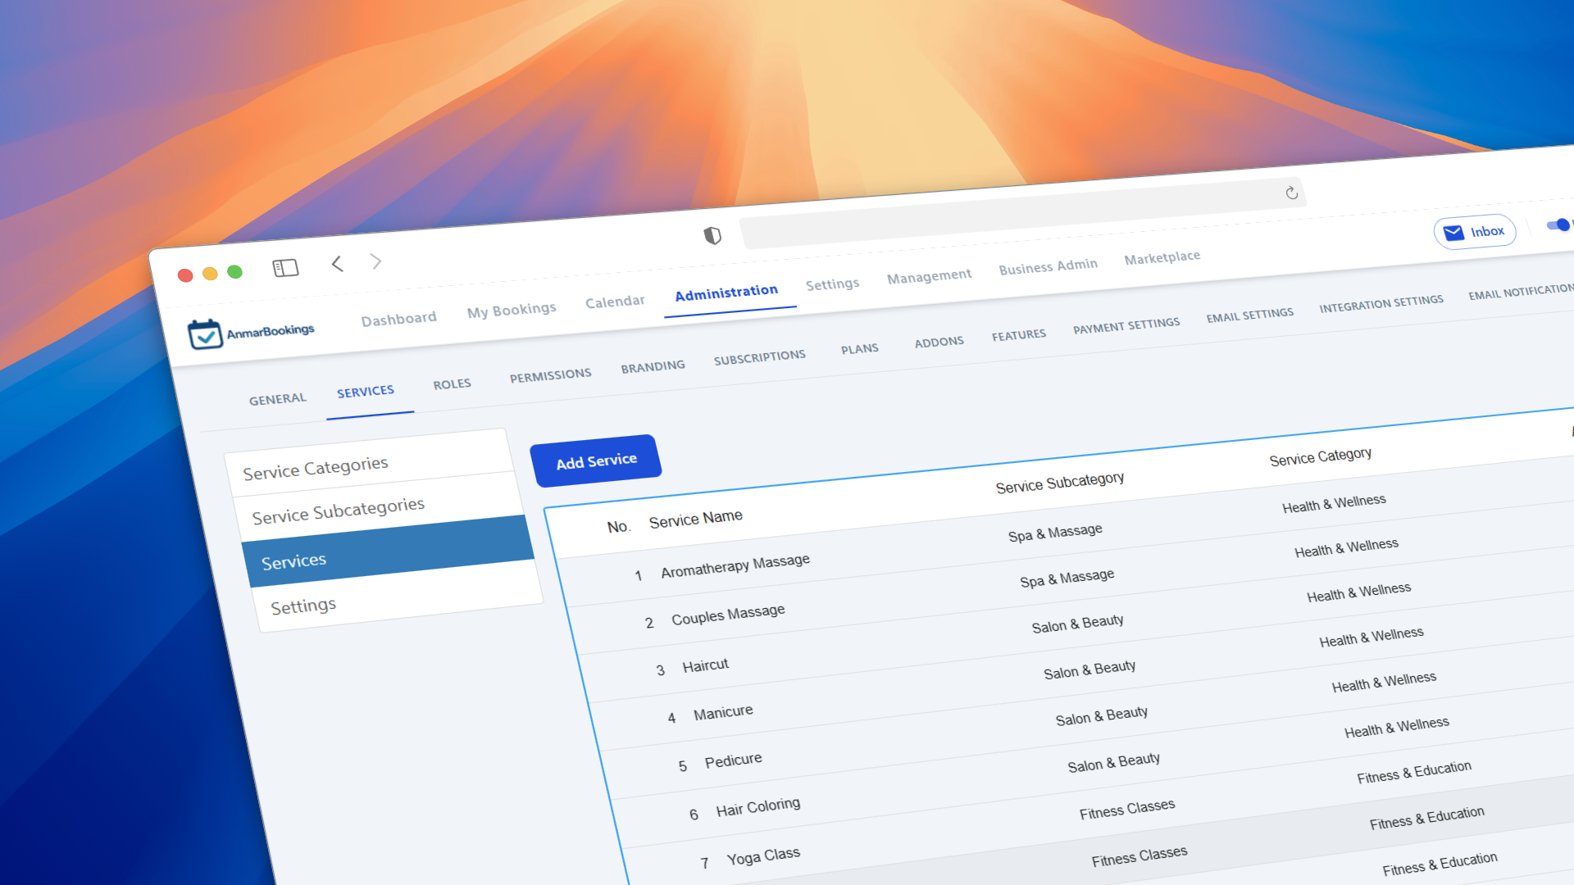This screenshot has width=1574, height=885.
Task: Reload the page with the refresh icon
Action: tap(1291, 193)
